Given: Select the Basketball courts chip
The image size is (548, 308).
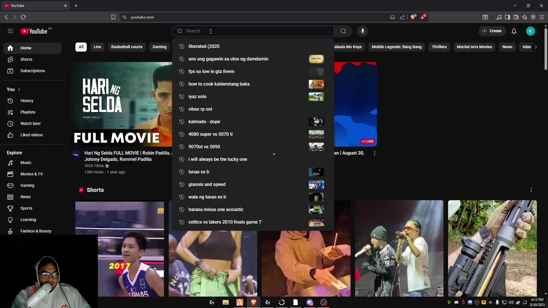Looking at the screenshot, I should pos(127,47).
